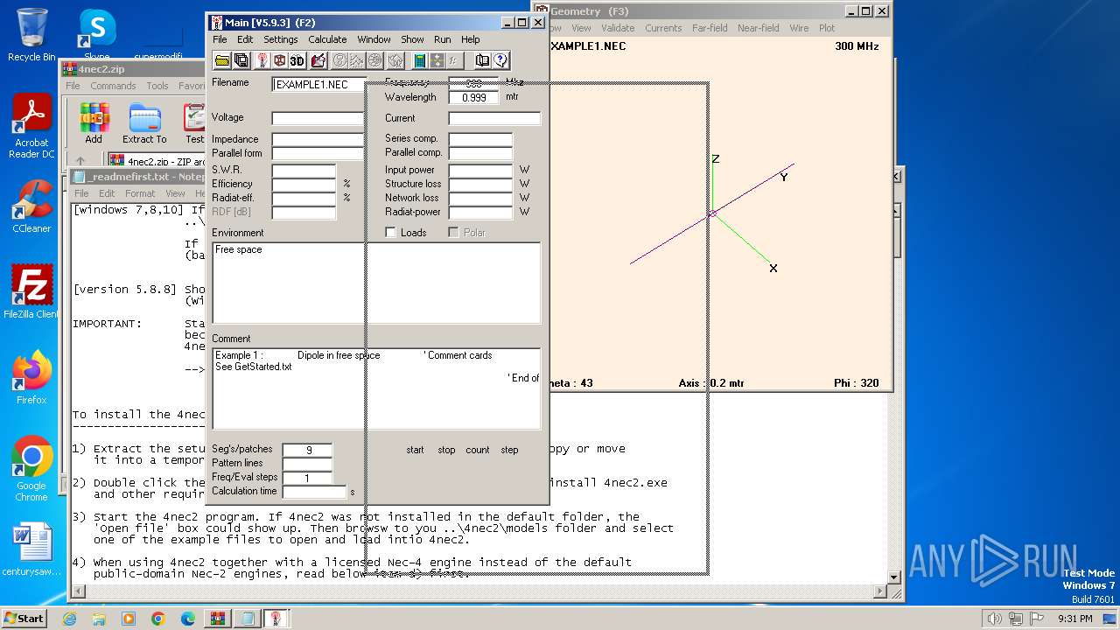Click the Environment text box
1120x630 pixels.
pyautogui.click(x=376, y=283)
